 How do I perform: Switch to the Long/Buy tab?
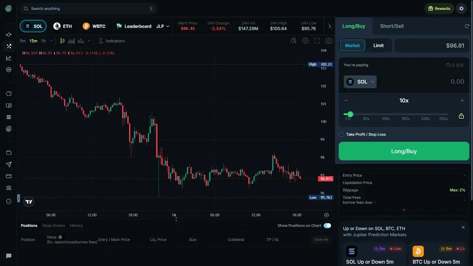[353, 26]
